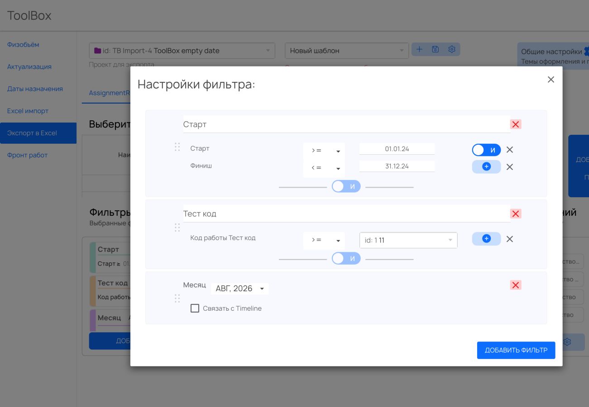Open template settings gear icon
589x407 pixels.
451,49
